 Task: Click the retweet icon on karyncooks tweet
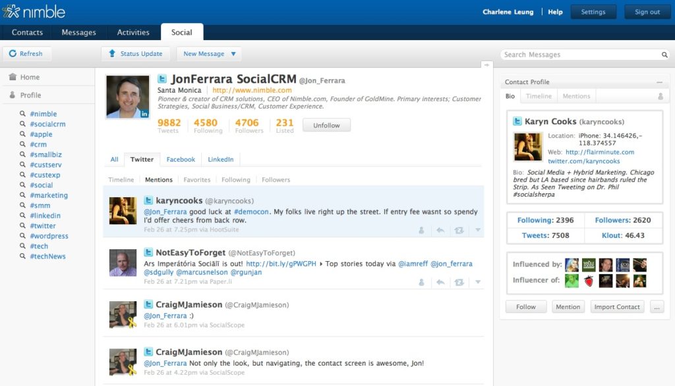459,230
